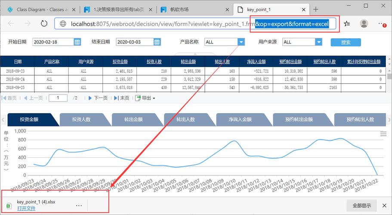Expand the 产品名称 dropdown
The width and height of the screenshot is (392, 215).
(241, 42)
